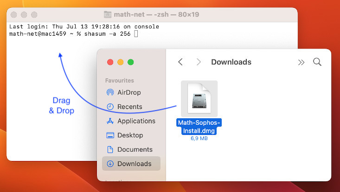Click the Terminal window title text
Viewport: 340px width, 192px height.
(157, 14)
